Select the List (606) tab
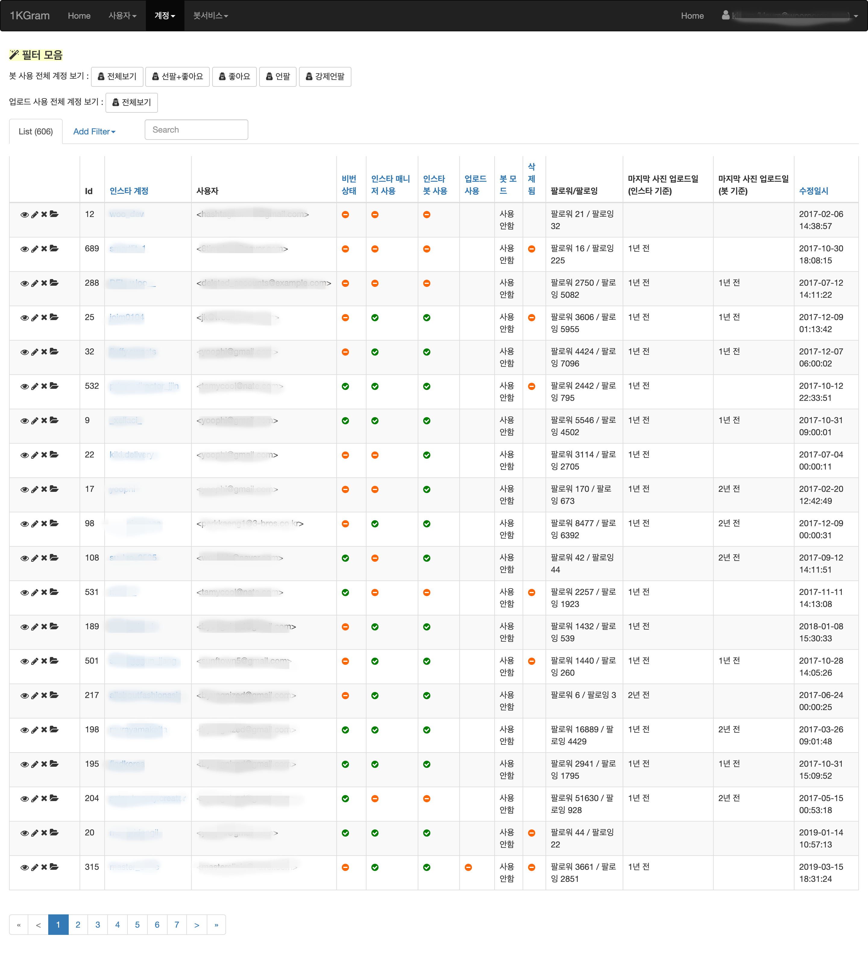This screenshot has height=962, width=868. tap(36, 132)
